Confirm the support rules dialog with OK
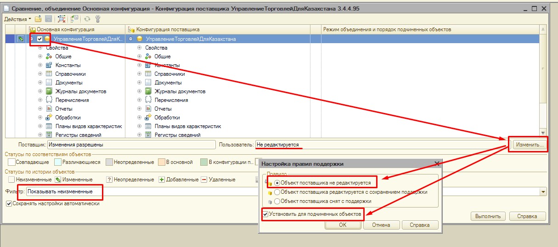This screenshot has height=247, width=558. [343, 225]
